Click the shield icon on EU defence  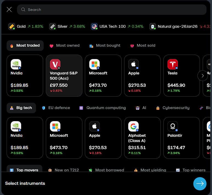44,108
